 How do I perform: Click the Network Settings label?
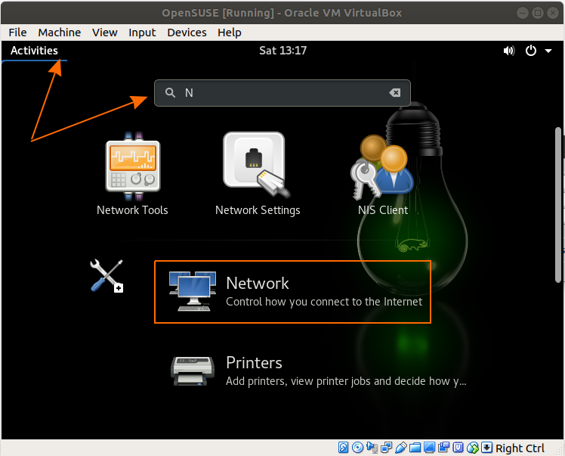point(258,210)
